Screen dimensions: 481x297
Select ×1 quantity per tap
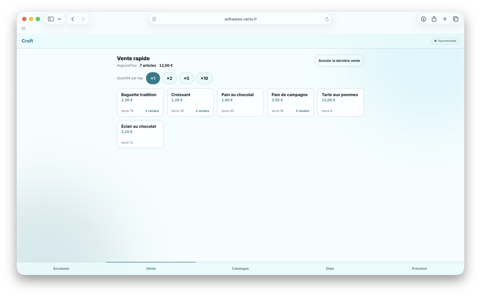point(153,78)
